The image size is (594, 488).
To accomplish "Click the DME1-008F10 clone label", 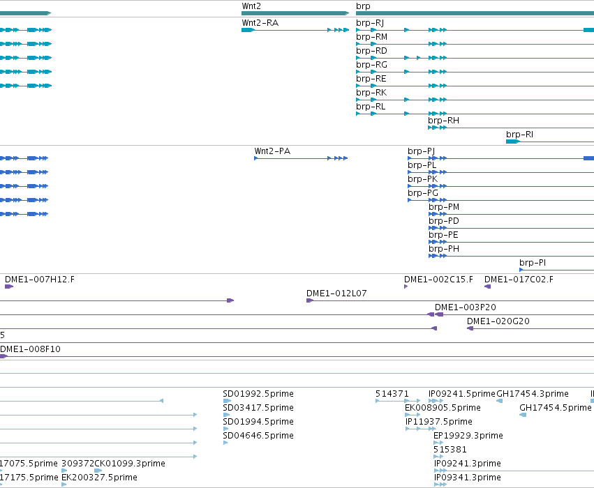I will 30,349.
